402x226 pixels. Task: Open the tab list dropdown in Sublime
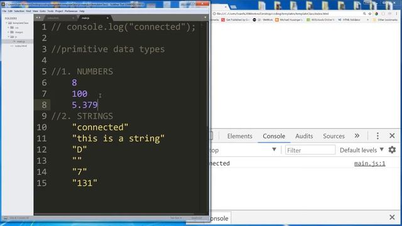[x=205, y=18]
